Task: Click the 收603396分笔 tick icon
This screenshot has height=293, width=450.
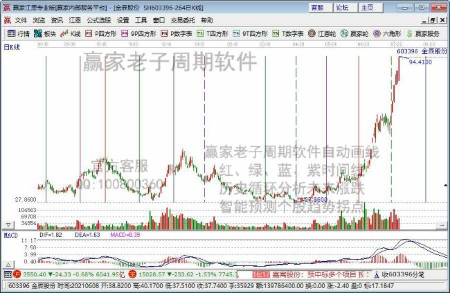Action: coord(377,274)
